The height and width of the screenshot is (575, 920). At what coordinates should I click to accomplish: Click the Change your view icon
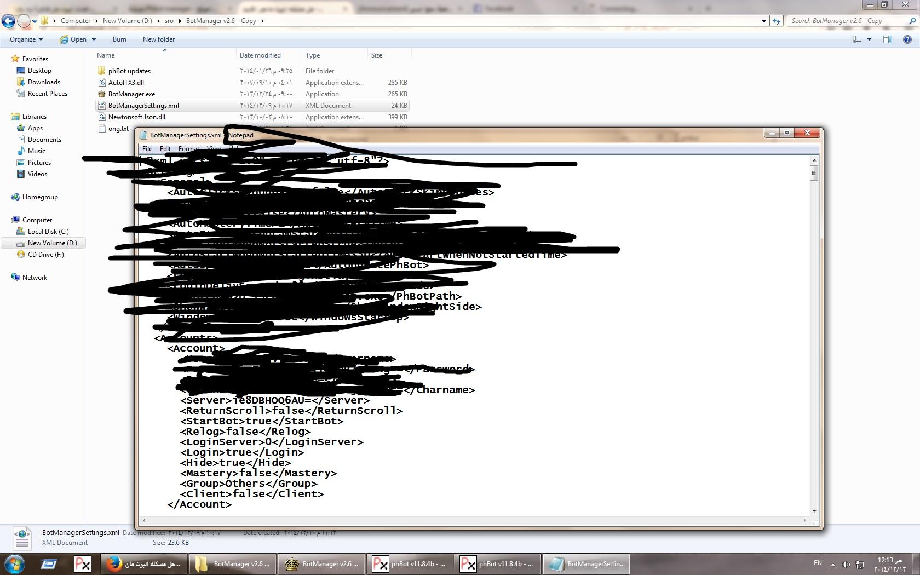pos(858,39)
